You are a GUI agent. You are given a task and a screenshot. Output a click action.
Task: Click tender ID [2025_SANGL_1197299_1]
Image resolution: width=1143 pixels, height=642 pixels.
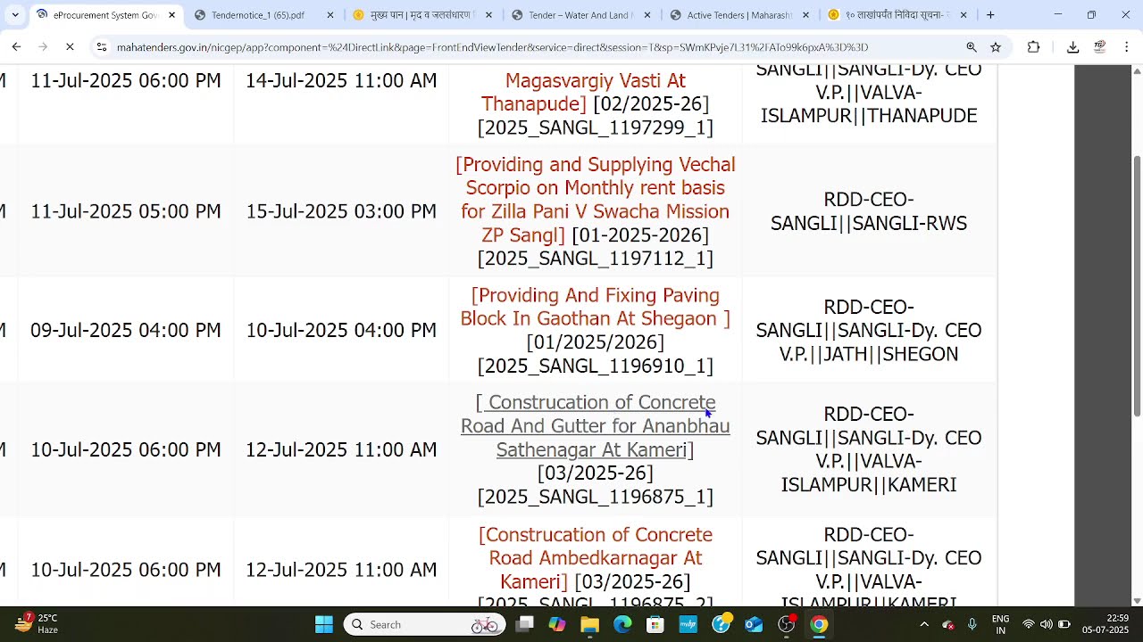pyautogui.click(x=595, y=128)
